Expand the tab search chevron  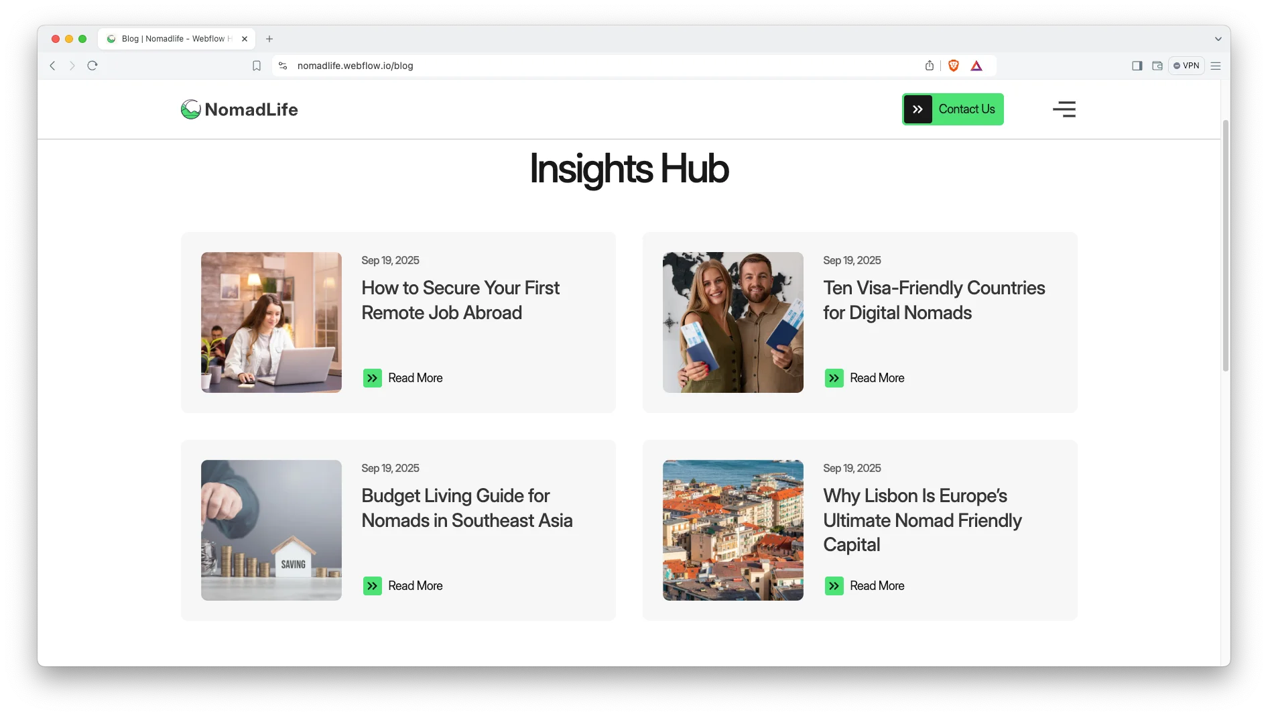pyautogui.click(x=1218, y=39)
